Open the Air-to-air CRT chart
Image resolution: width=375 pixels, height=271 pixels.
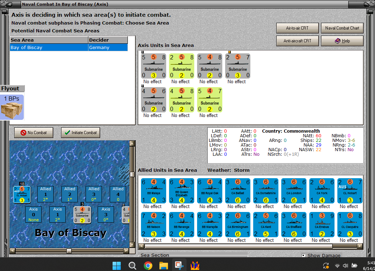[x=297, y=28]
